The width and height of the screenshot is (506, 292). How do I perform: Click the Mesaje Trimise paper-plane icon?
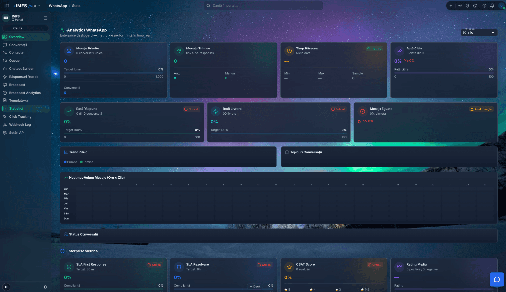[x=179, y=51]
